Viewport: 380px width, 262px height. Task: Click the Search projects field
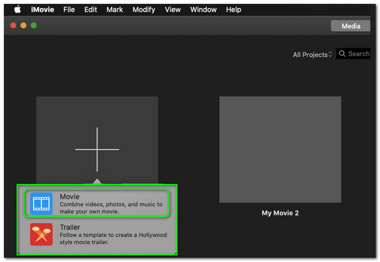[353, 54]
